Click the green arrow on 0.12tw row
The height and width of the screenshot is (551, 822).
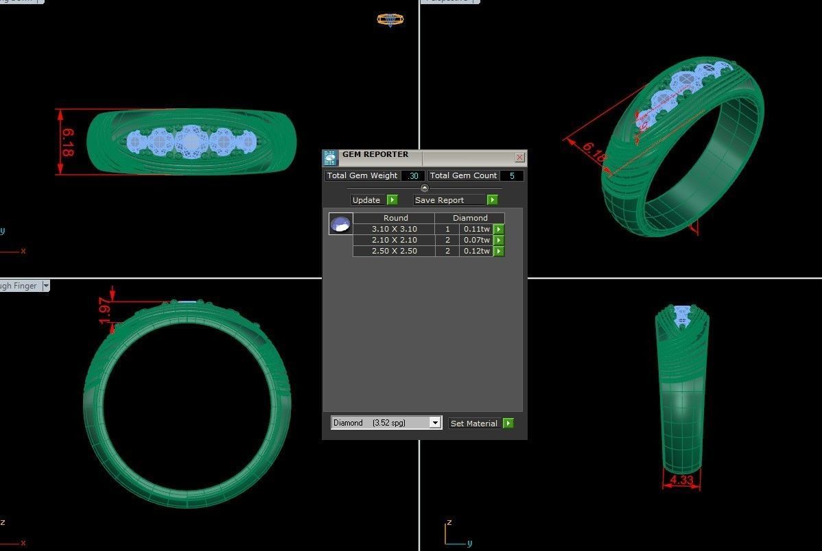click(x=499, y=251)
